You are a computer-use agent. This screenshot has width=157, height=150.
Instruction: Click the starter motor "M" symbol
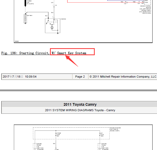52,28
